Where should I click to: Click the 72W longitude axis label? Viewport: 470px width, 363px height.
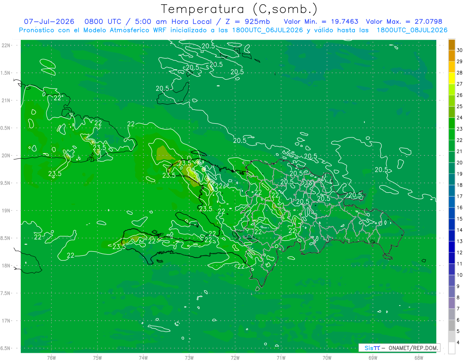235,358
